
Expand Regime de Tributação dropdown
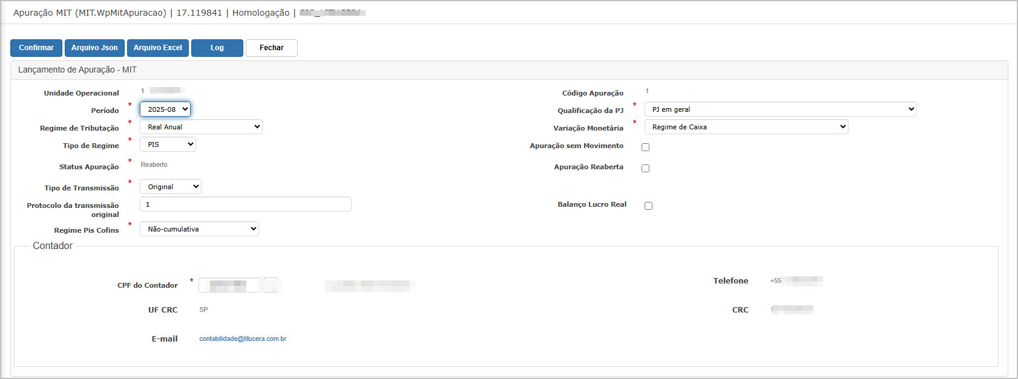pos(201,127)
